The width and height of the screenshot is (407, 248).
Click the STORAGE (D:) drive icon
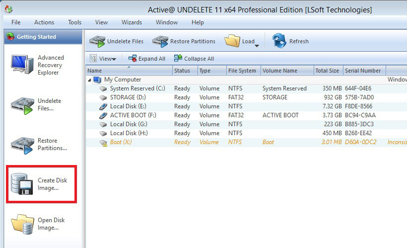[103, 97]
